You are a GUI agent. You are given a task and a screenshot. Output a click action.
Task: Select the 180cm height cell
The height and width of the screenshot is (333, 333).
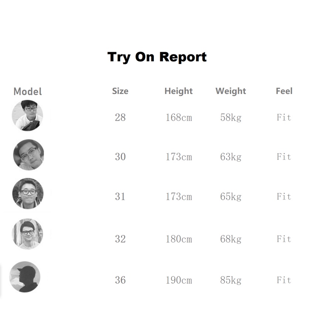click(179, 239)
